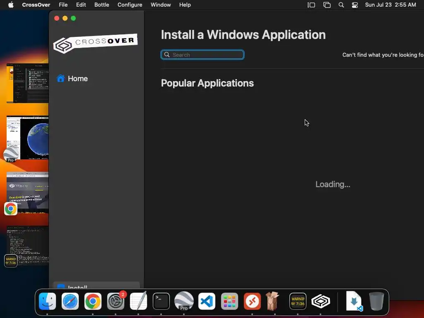Switch to the Console log window thumbnail
The height and width of the screenshot is (318, 424).
(x=28, y=246)
